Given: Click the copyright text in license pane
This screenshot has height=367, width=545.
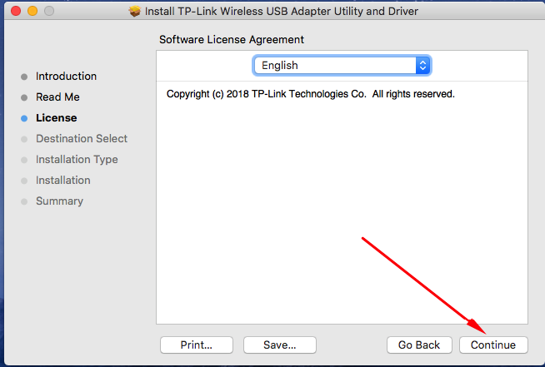Looking at the screenshot, I should [310, 95].
